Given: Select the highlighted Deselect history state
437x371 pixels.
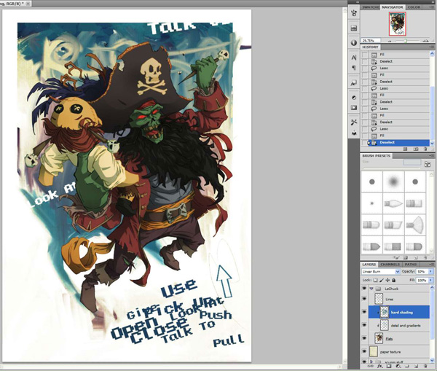Looking at the screenshot, I should coord(398,142).
